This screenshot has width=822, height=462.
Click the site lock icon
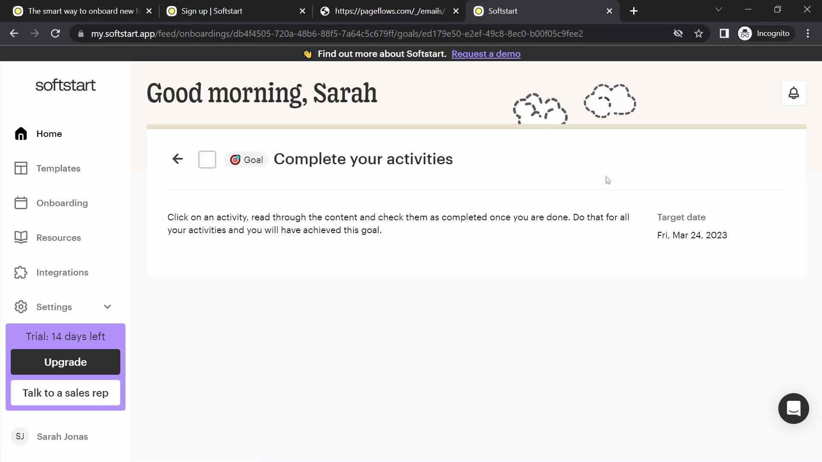pos(80,33)
